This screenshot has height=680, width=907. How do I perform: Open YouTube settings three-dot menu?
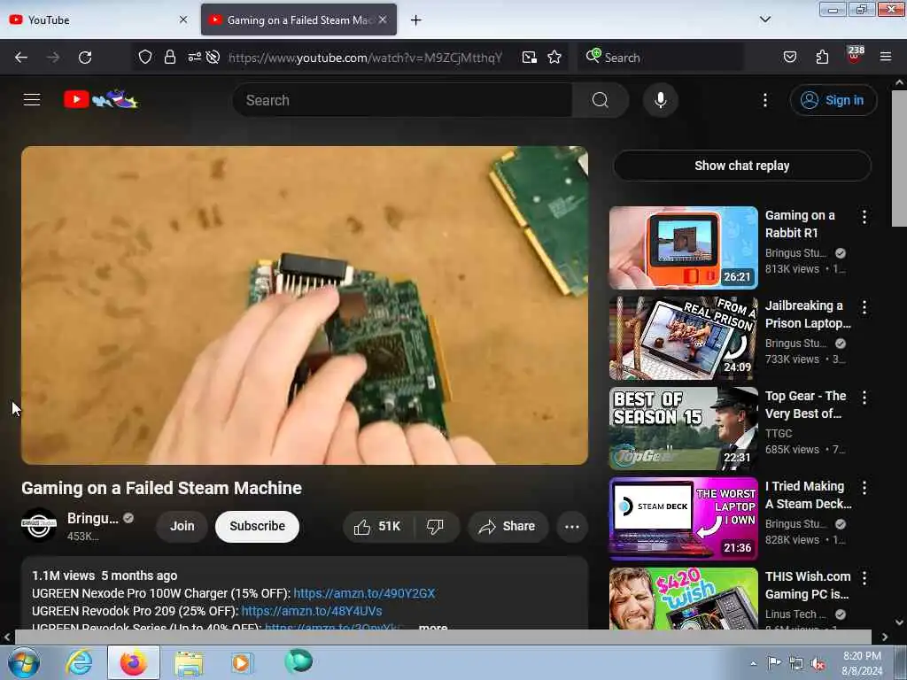coord(764,100)
